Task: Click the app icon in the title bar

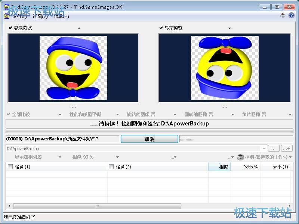Action: point(7,7)
